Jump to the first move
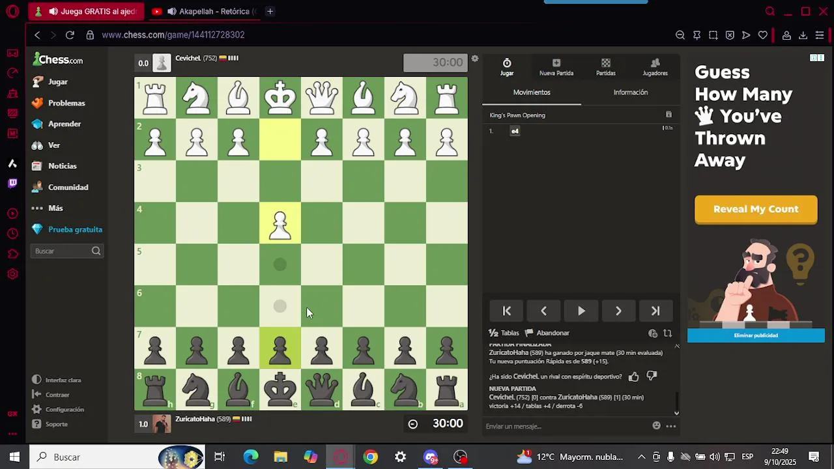This screenshot has width=834, height=469. point(507,311)
